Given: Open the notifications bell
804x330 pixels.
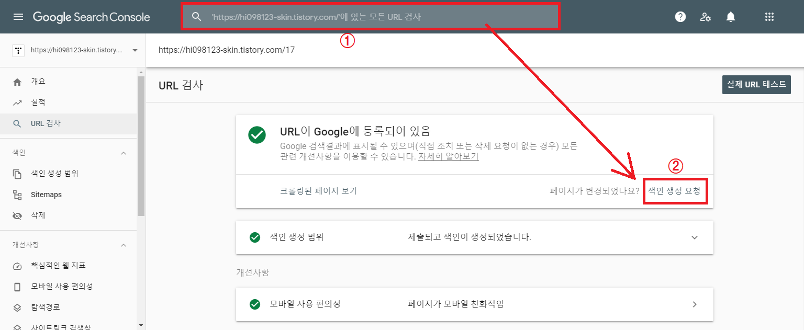Looking at the screenshot, I should tap(731, 17).
